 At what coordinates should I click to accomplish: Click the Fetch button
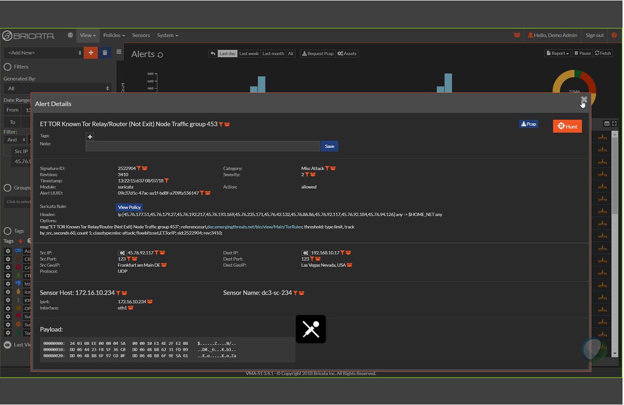(603, 53)
